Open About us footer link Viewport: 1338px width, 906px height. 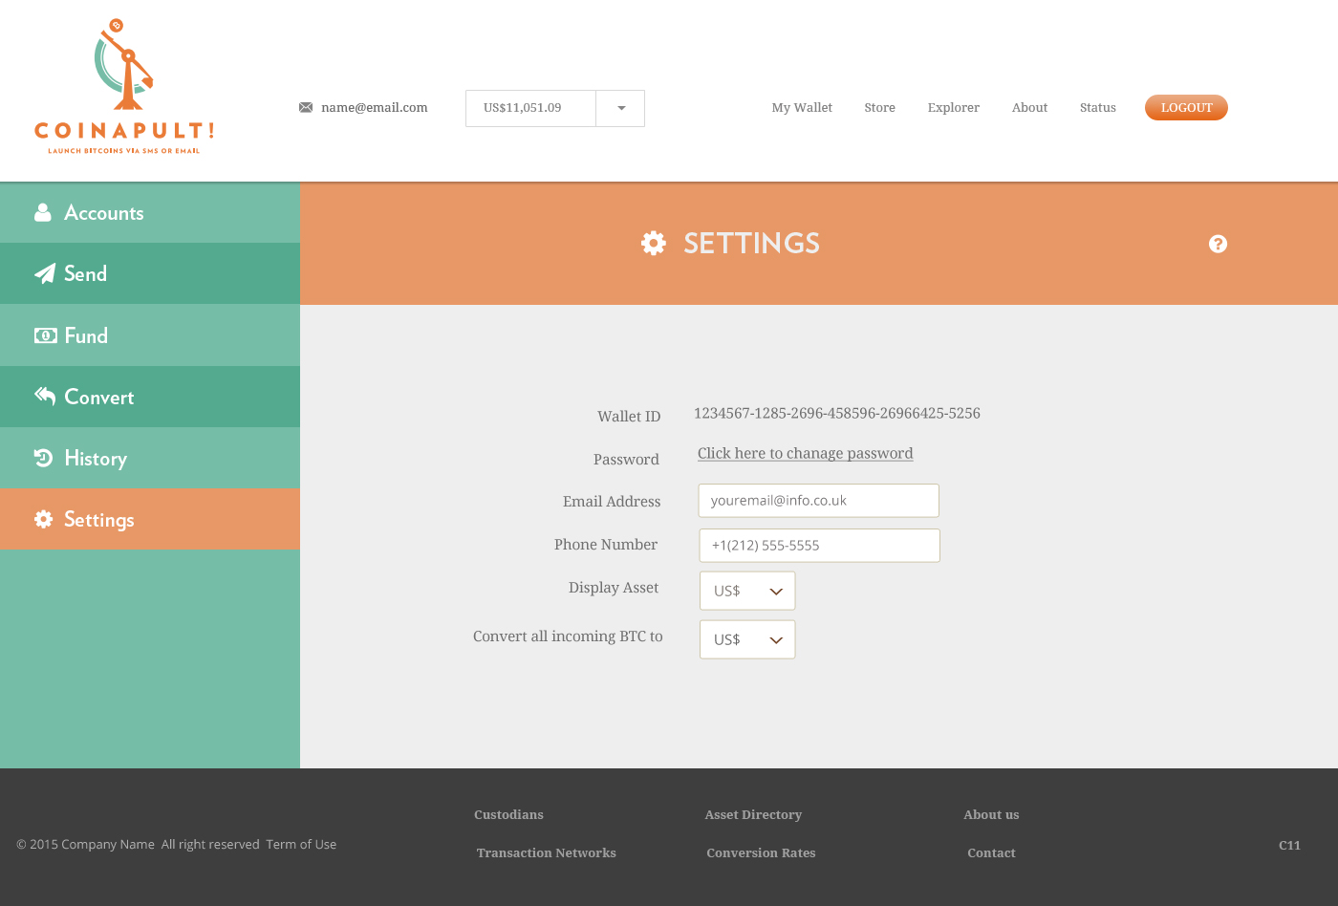991,814
